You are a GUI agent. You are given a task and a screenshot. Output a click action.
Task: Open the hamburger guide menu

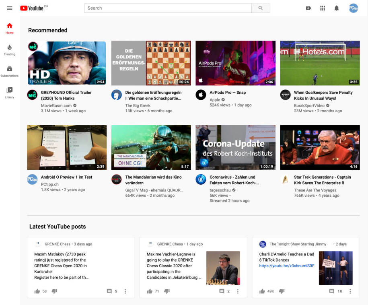pyautogui.click(x=9, y=8)
